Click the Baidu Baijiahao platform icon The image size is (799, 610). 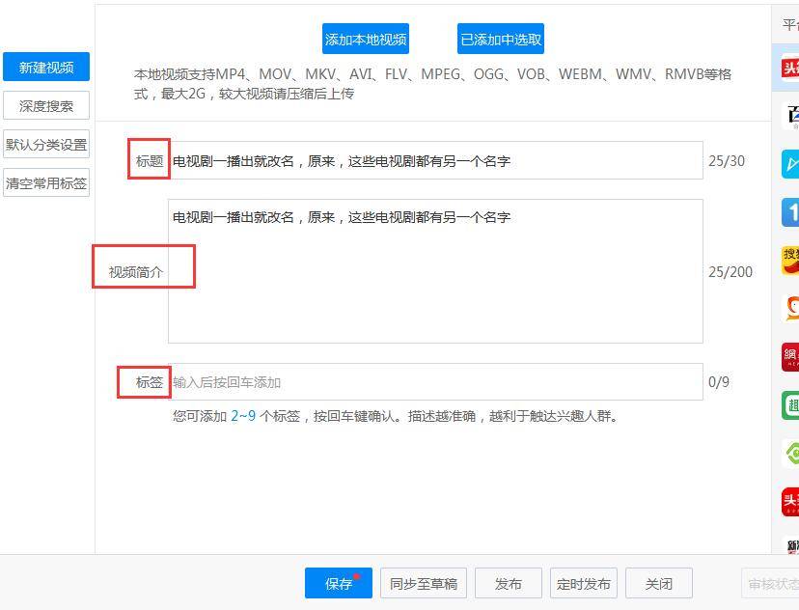[791, 117]
